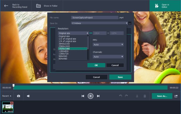Take a snapshot with camera icon
This screenshot has height=114, width=181.
[x=18, y=96]
